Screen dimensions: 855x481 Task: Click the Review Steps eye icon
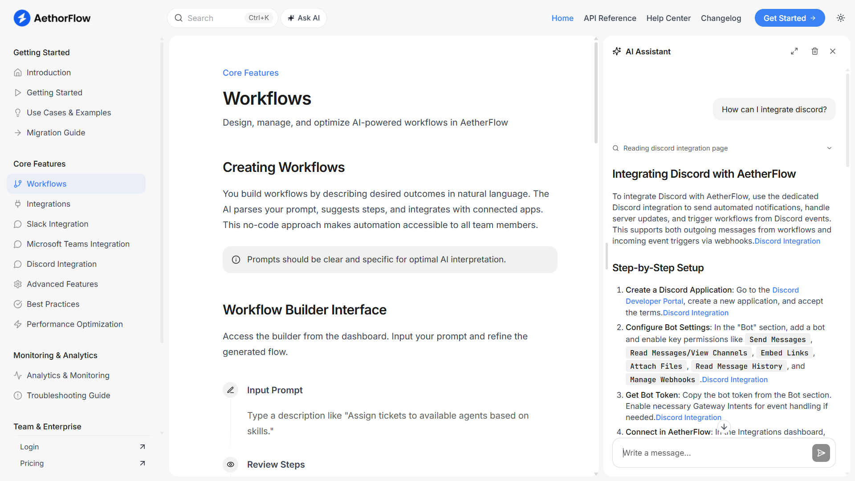point(230,465)
